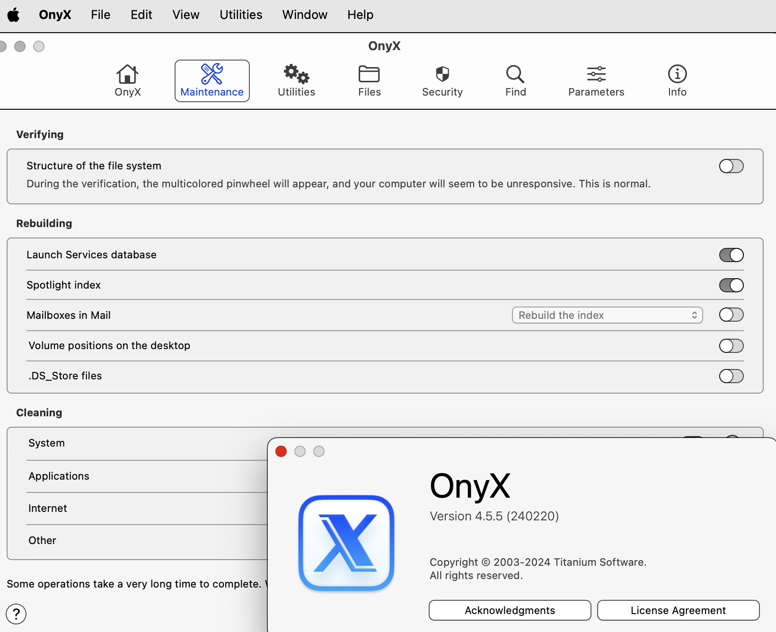
Task: Click the Apple menu logo
Action: pyautogui.click(x=14, y=15)
